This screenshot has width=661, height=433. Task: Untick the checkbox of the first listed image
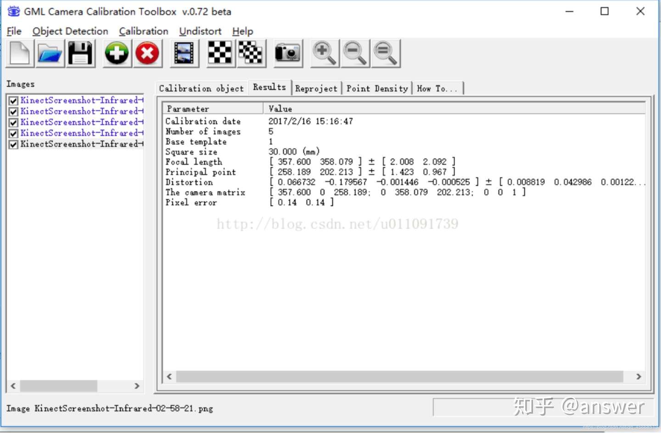click(13, 100)
